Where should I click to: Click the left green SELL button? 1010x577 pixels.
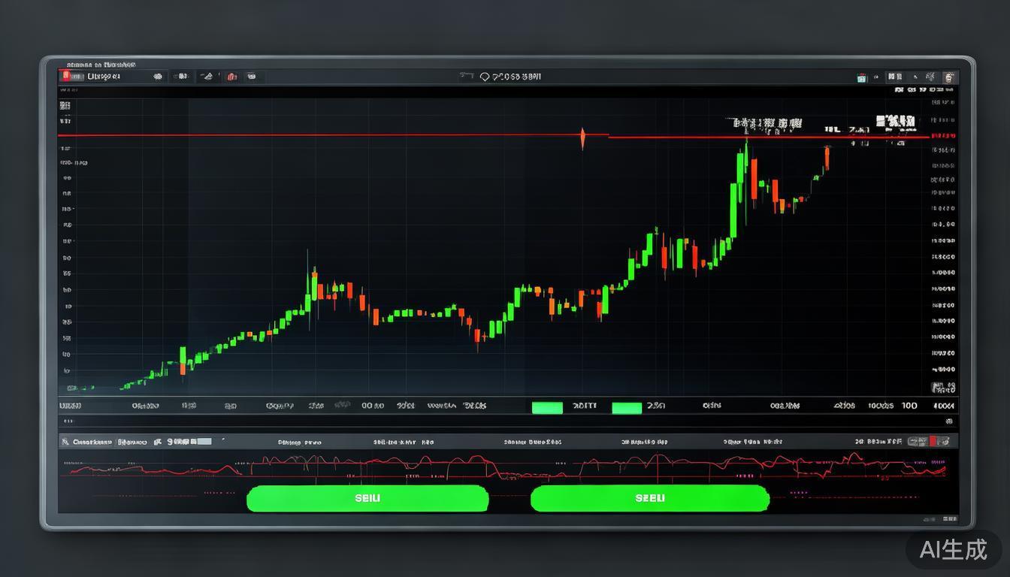point(367,498)
